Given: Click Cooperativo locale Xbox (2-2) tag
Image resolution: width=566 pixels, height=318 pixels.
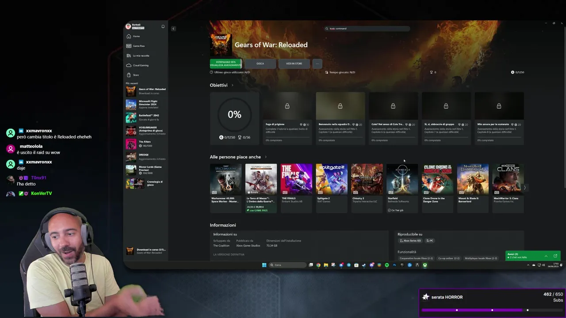Looking at the screenshot, I should (416, 258).
